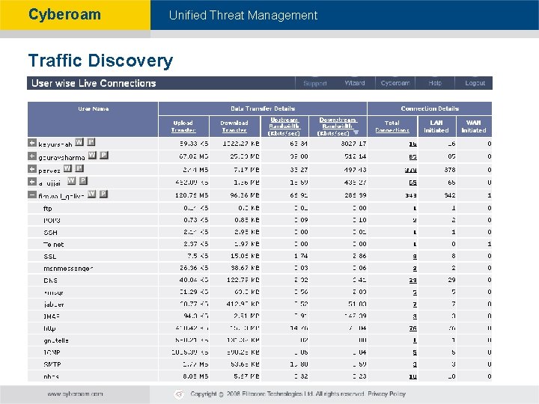
Task: Click the W icon in the fourth user row
Action: 72,181
